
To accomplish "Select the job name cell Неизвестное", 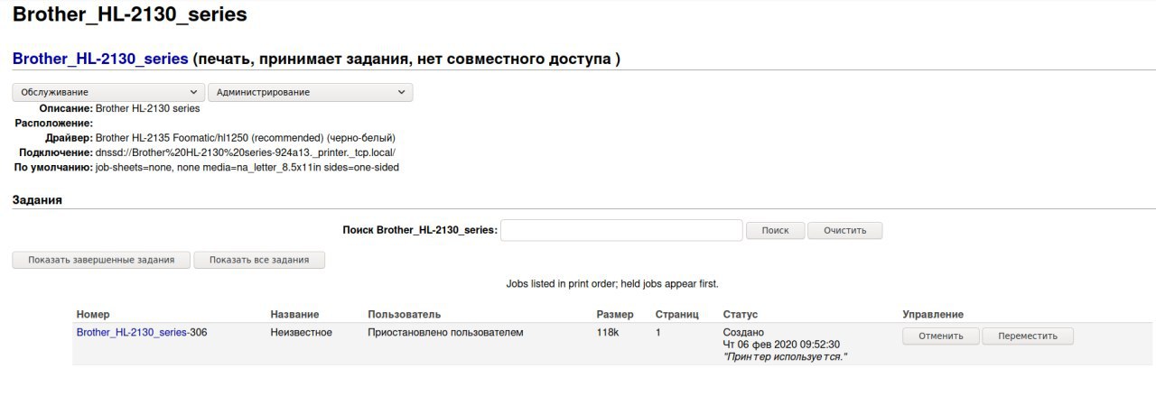I will 302,333.
